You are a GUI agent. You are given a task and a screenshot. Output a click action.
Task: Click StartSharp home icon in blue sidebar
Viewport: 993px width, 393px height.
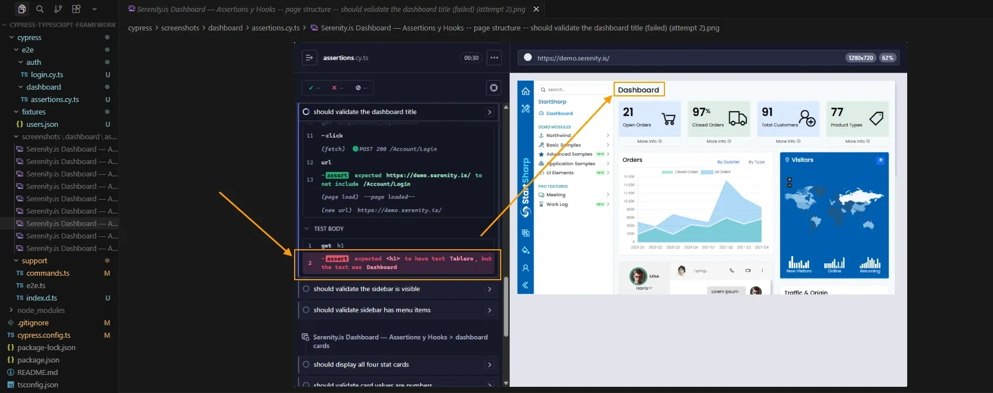(x=526, y=91)
